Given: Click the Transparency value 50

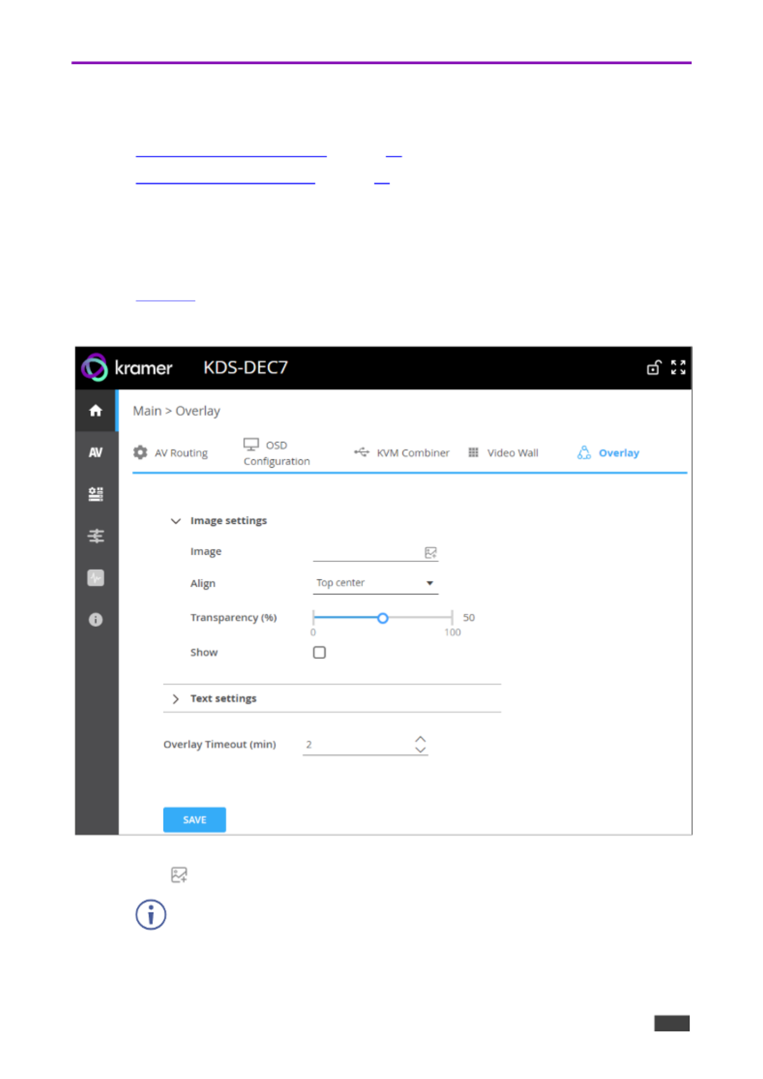Looking at the screenshot, I should [x=469, y=618].
